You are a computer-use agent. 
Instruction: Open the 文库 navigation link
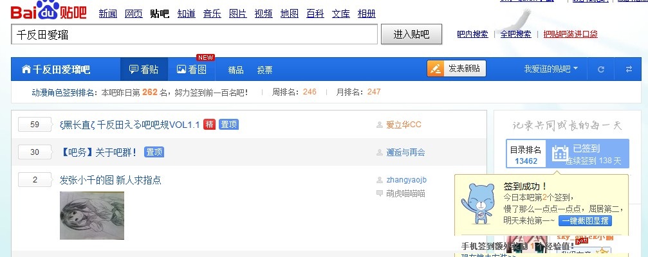[x=341, y=13]
